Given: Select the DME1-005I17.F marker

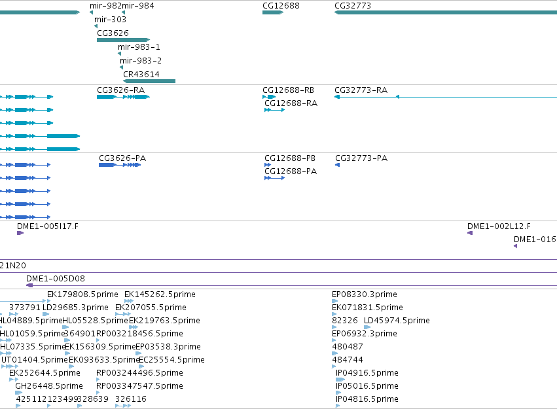Looking at the screenshot, I should pos(20,233).
